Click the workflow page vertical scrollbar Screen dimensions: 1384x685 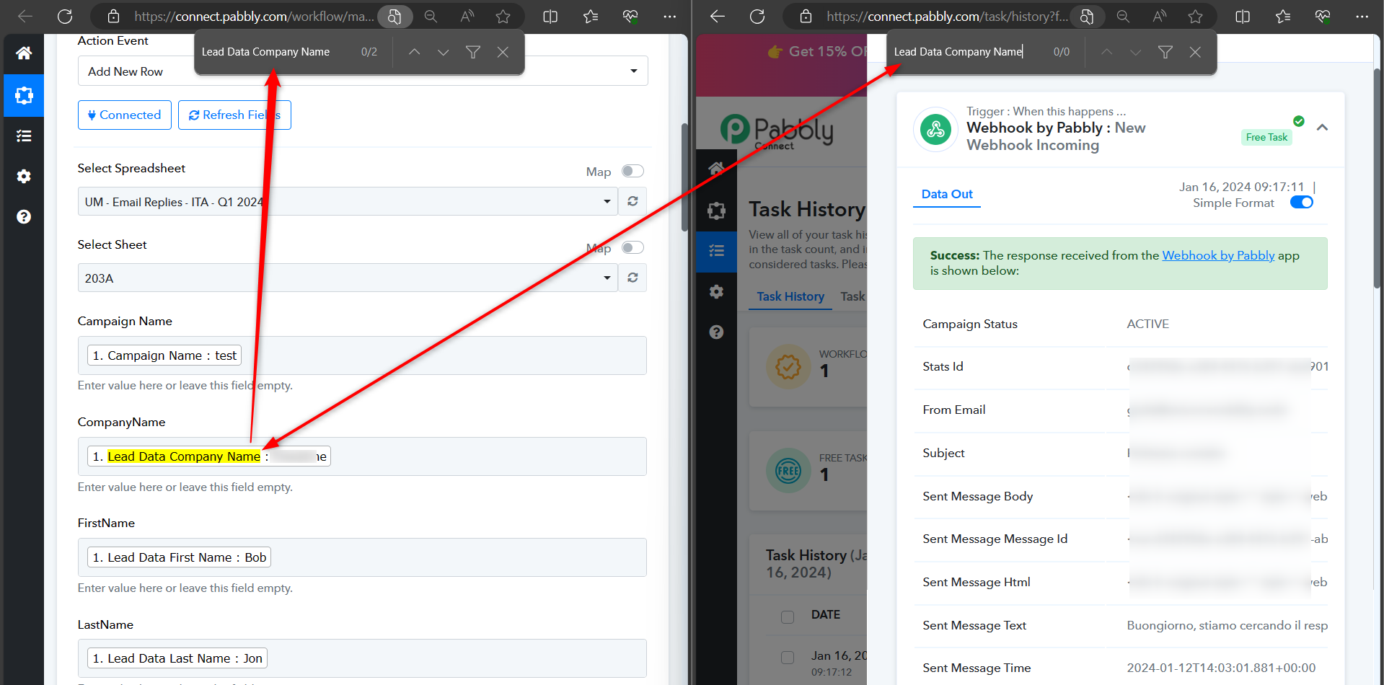click(684, 177)
